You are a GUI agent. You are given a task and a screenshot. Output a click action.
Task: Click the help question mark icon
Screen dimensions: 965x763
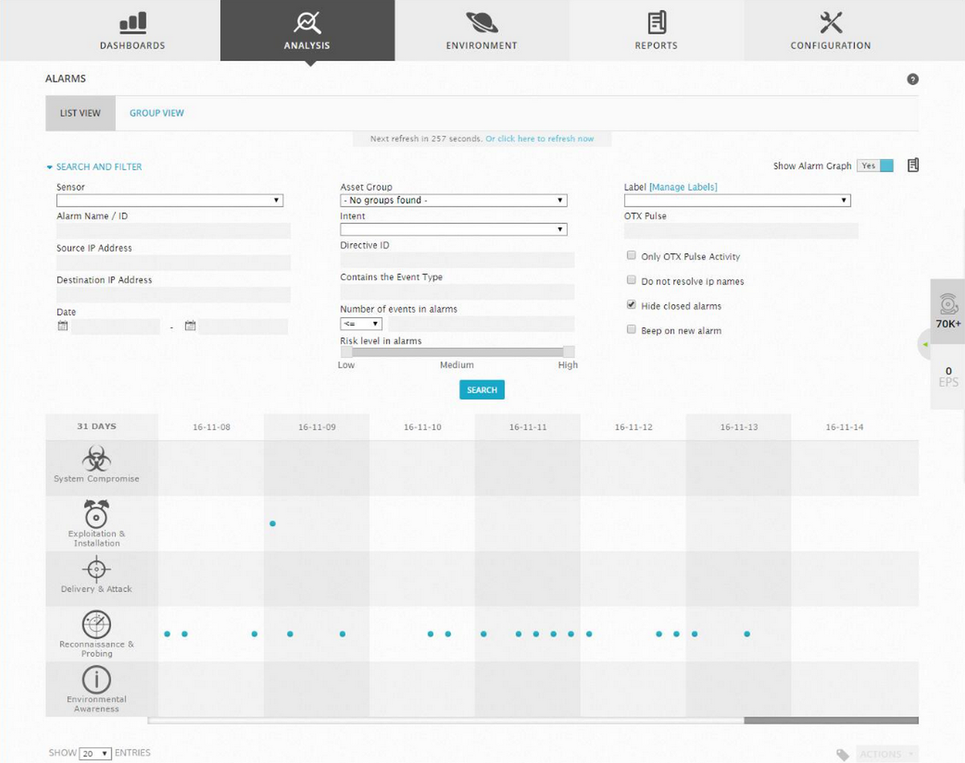[x=912, y=79]
